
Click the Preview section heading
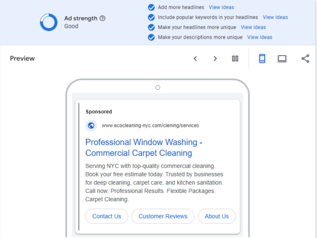(x=22, y=58)
